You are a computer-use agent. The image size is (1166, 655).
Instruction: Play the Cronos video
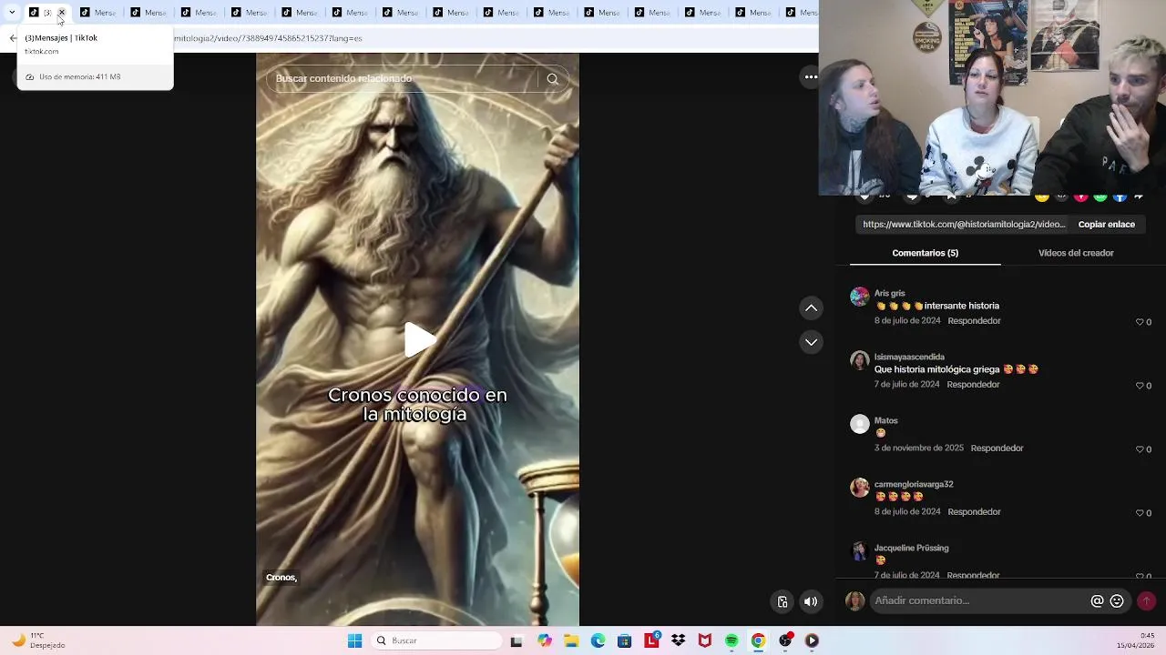pyautogui.click(x=418, y=339)
